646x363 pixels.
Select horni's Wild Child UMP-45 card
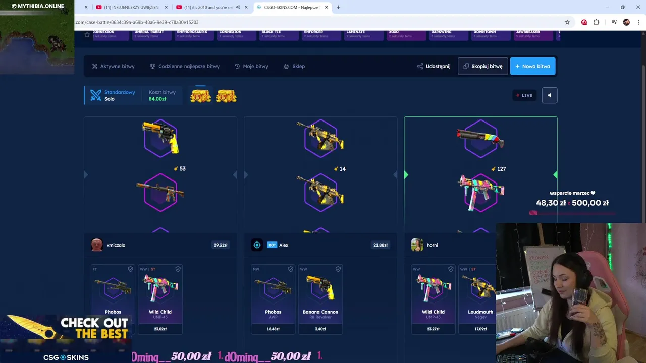tap(433, 299)
